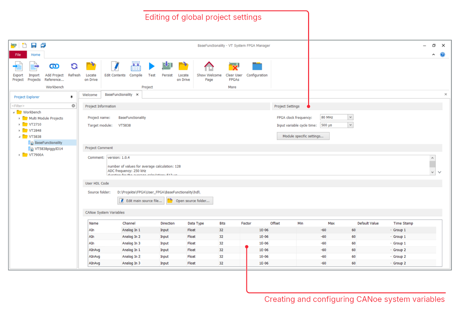Click the comment box scroll up arrow
Image resolution: width=459 pixels, height=310 pixels.
point(432,158)
